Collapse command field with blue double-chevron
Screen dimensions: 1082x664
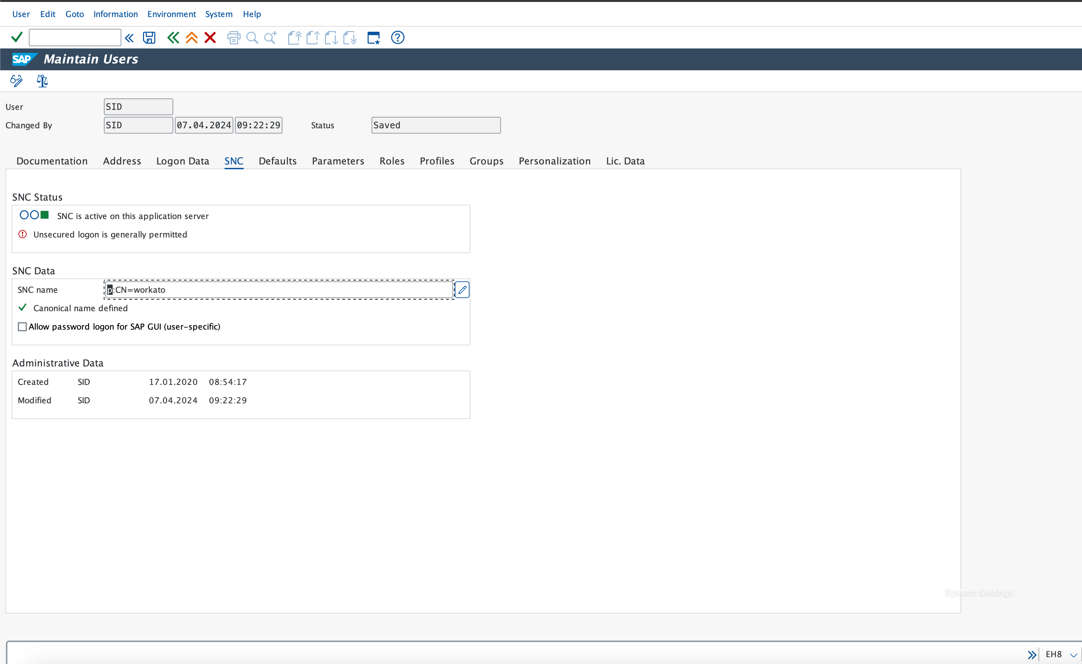[x=129, y=38]
